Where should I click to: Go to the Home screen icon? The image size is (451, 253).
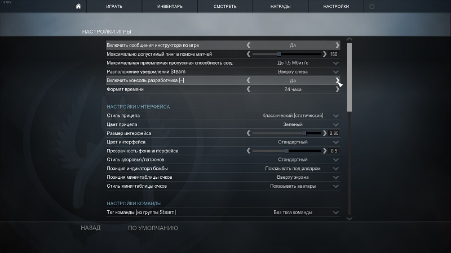point(78,6)
